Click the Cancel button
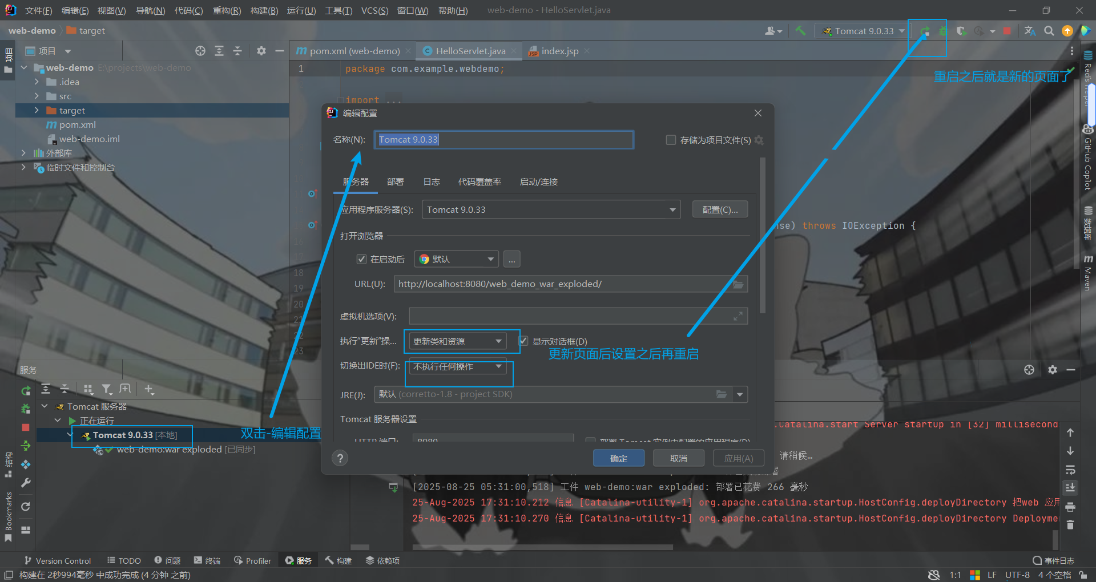This screenshot has height=582, width=1096. (679, 458)
